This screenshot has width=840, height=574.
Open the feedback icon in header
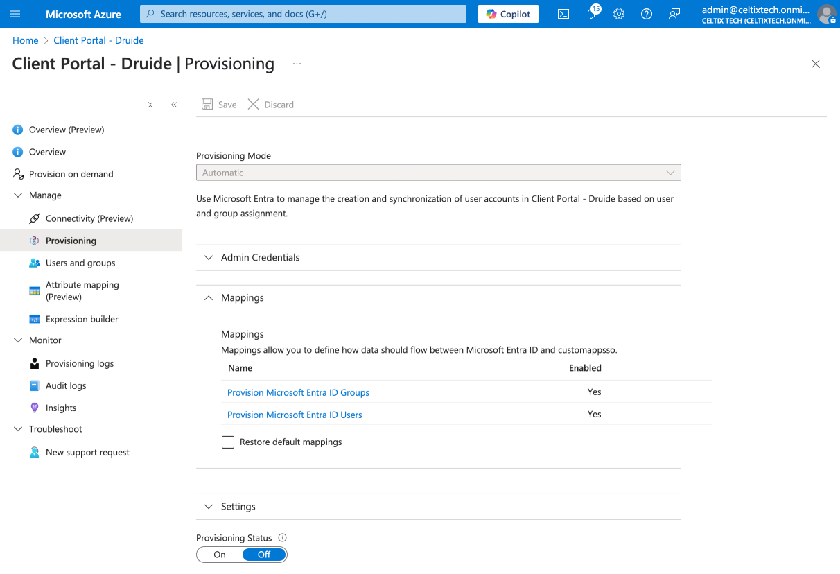(674, 14)
